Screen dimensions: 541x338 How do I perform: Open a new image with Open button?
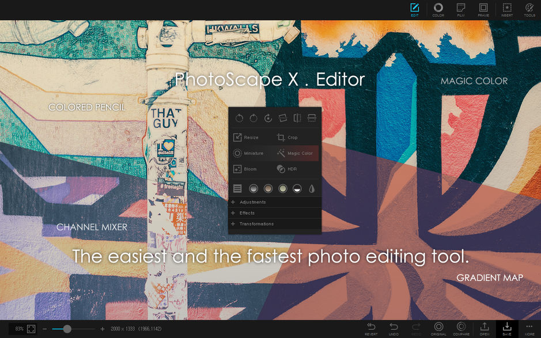484,329
